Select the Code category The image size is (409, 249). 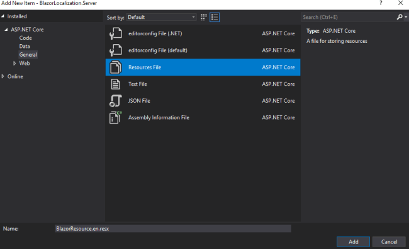coord(25,38)
